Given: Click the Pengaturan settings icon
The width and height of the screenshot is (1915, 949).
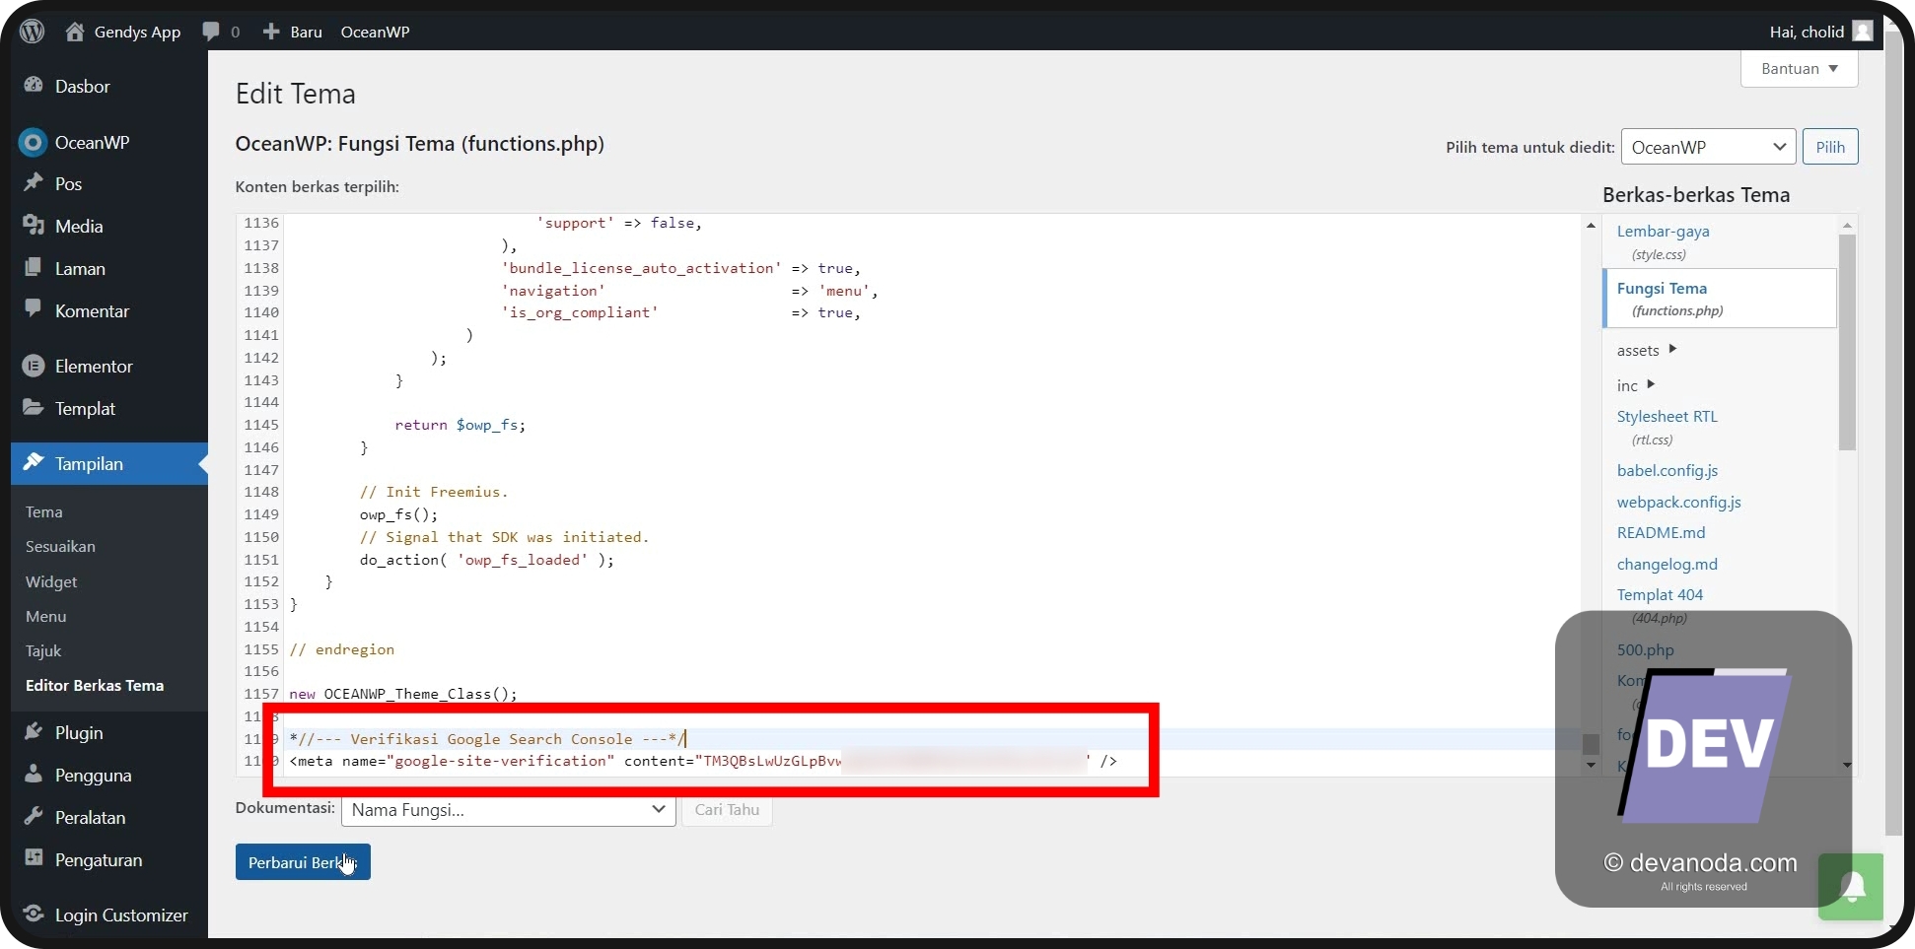Looking at the screenshot, I should tap(34, 859).
